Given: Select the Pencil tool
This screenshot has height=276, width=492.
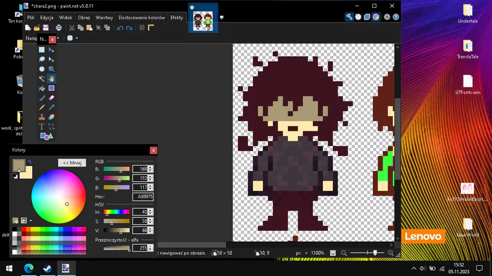Looking at the screenshot, I should [x=42, y=107].
